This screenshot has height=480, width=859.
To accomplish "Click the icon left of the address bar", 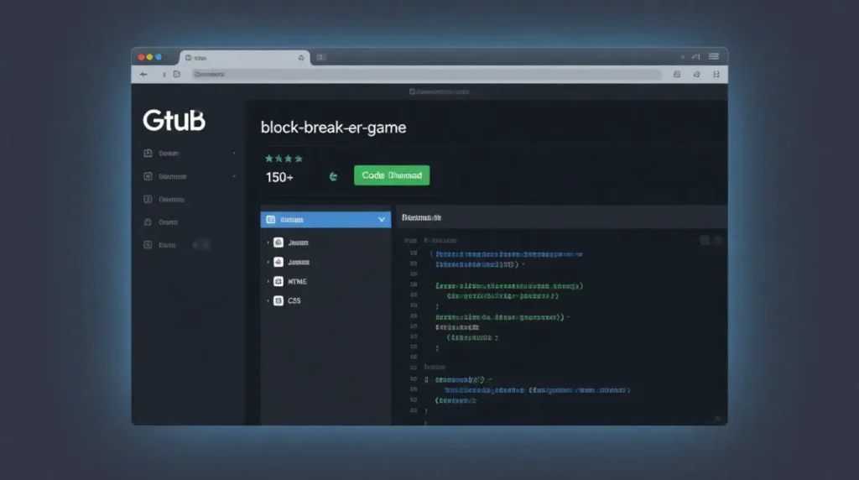I will tap(176, 74).
